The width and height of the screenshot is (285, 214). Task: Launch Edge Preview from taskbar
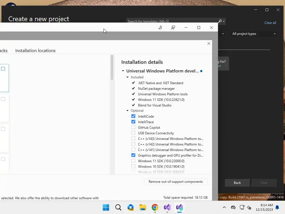coord(131,207)
